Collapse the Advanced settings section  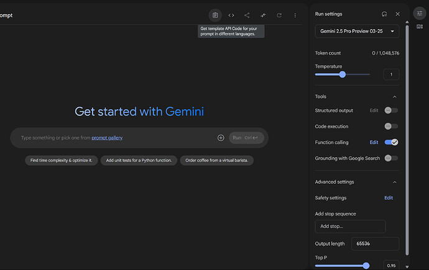(x=395, y=182)
